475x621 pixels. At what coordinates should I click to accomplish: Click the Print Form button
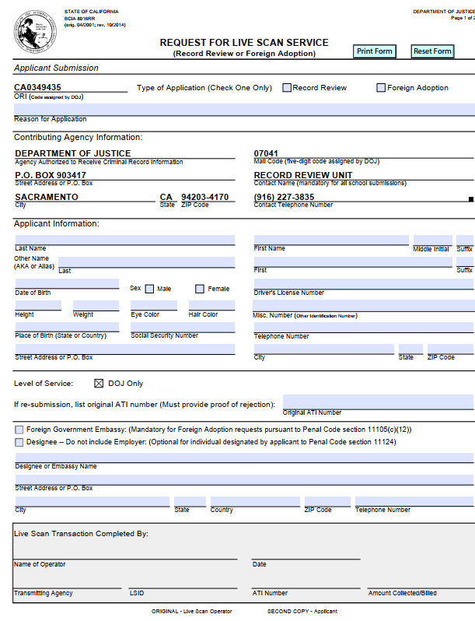coord(375,51)
